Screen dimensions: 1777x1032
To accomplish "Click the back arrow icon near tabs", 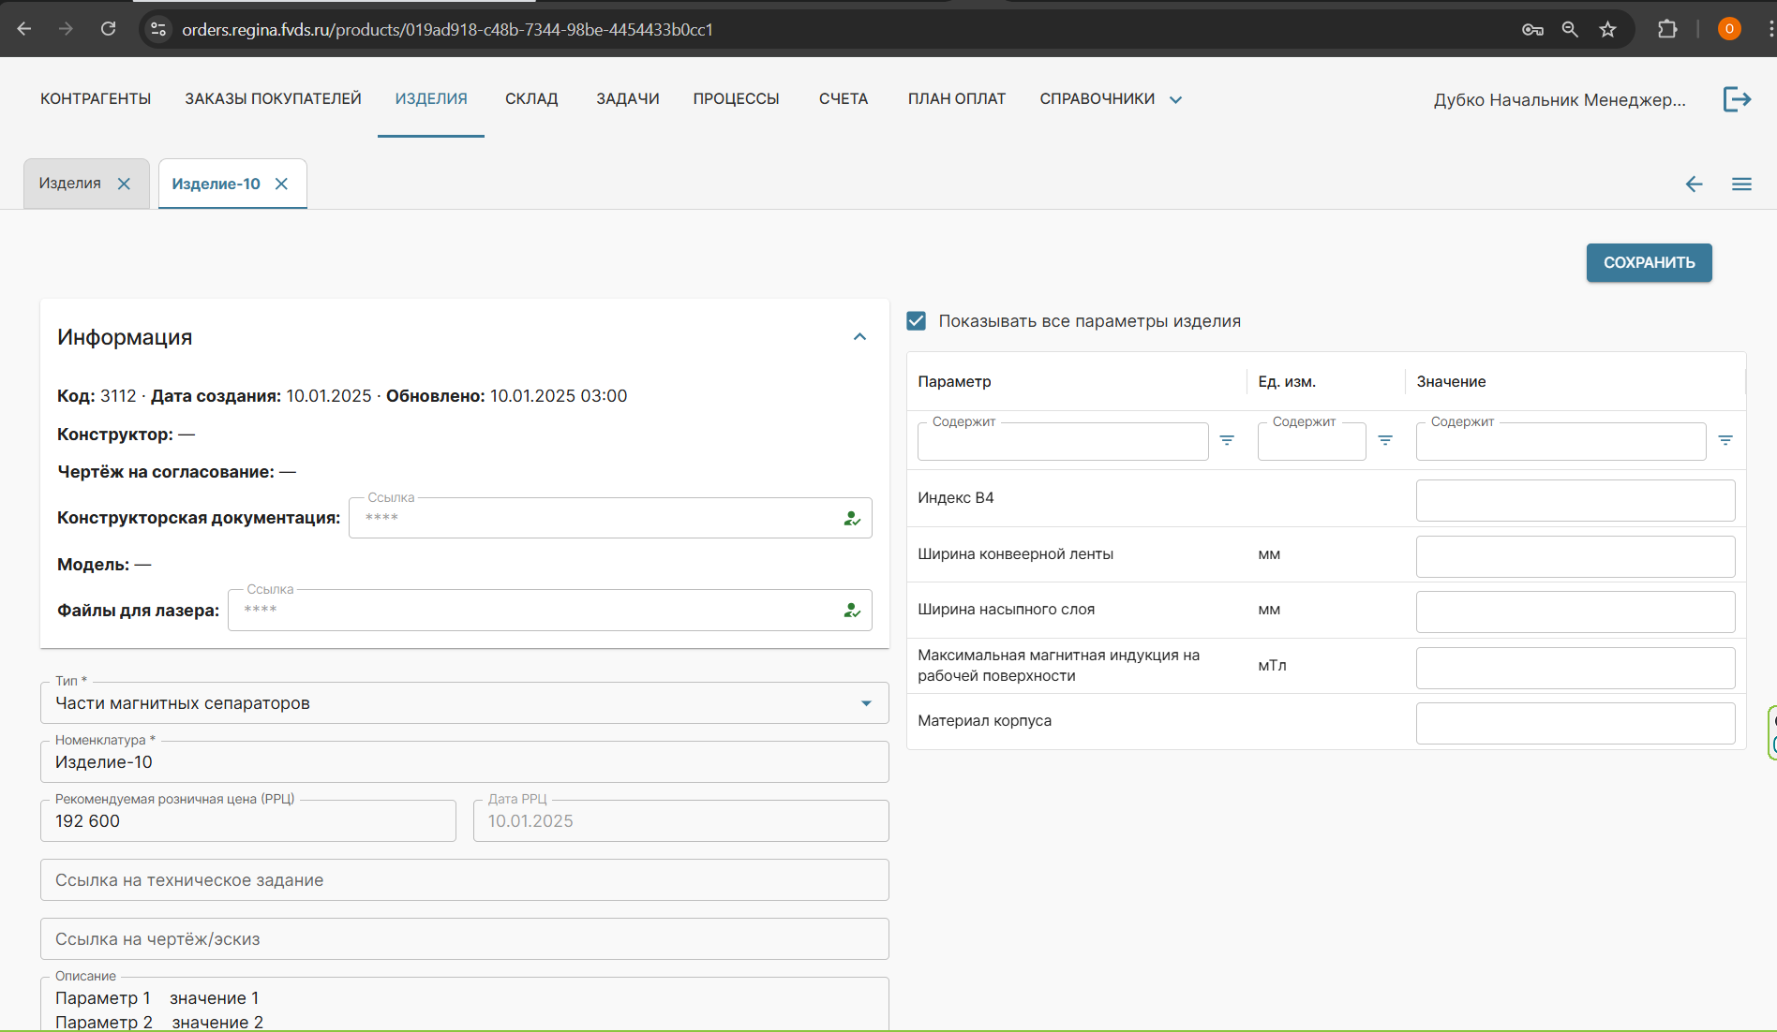I will (1694, 184).
